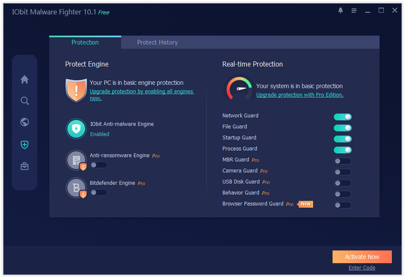Viewport: 405px width, 278px height.
Task: Open the Home screen from the sidebar
Action: (25, 79)
